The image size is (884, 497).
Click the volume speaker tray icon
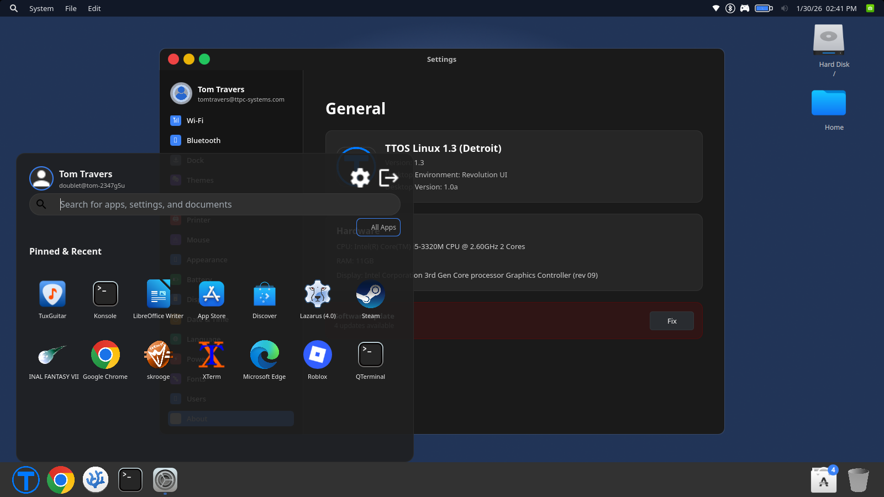coord(785,8)
